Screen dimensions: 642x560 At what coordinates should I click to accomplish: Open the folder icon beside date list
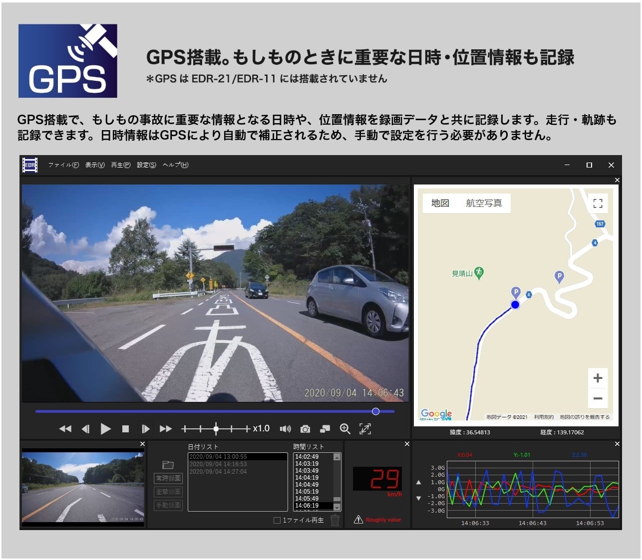168,465
